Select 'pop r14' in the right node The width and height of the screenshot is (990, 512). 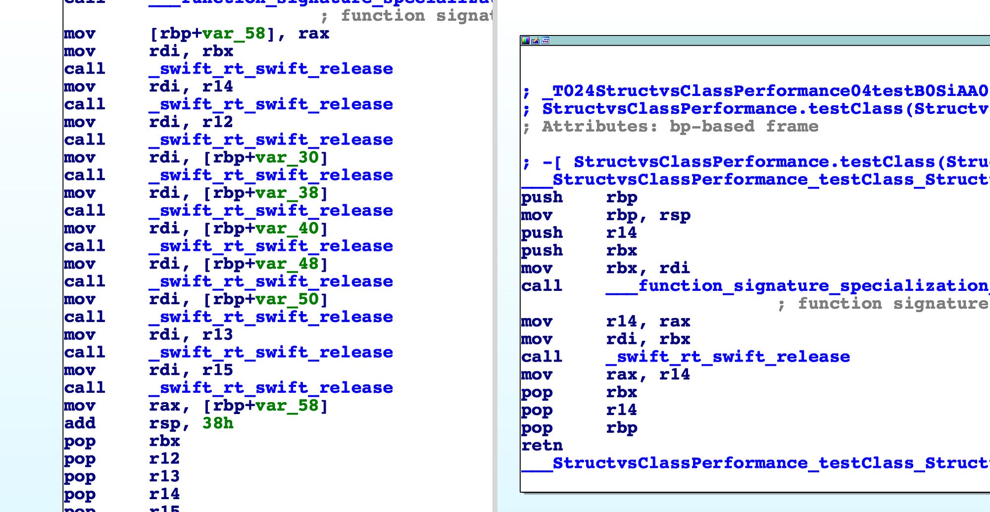pos(579,411)
